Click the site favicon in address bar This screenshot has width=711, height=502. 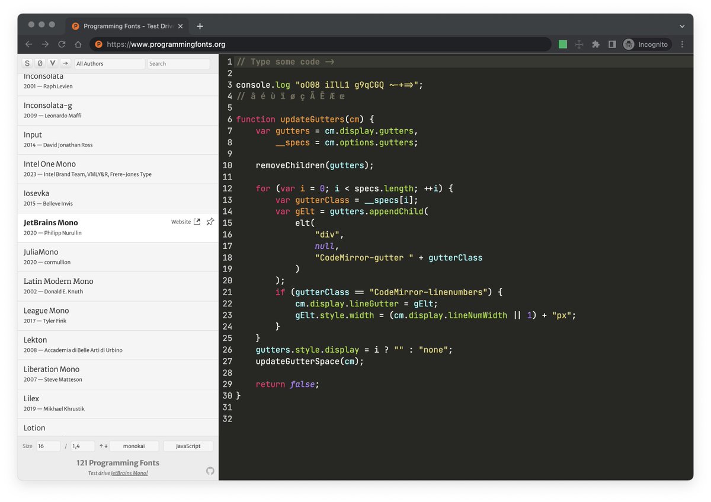point(98,44)
